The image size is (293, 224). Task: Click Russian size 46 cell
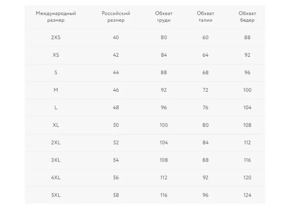pyautogui.click(x=116, y=90)
